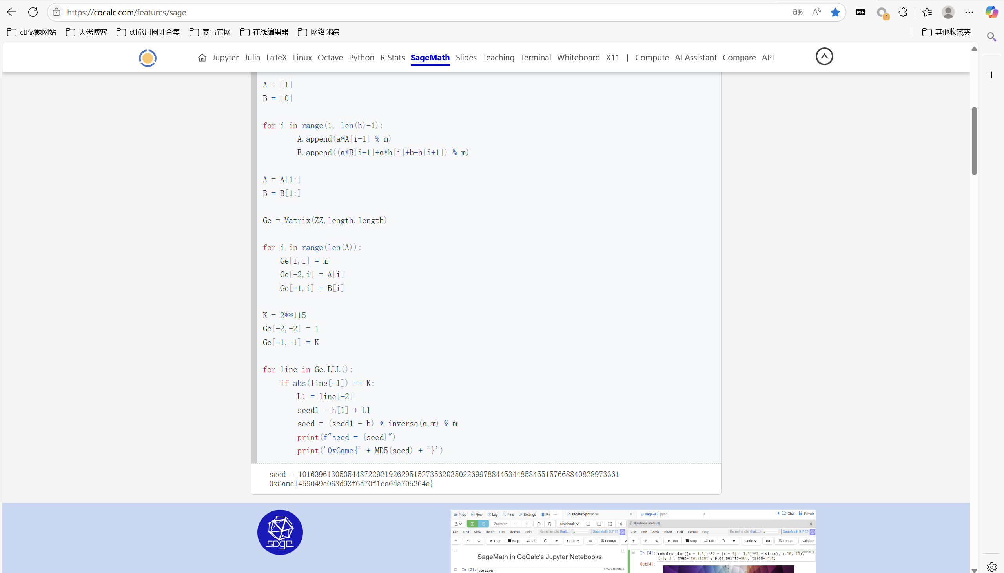Open the Slides features page
Screen dimensions: 1004x573
pos(466,58)
